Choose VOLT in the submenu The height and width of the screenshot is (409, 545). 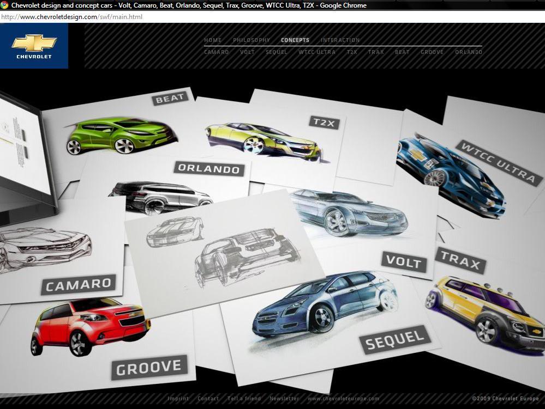click(247, 52)
